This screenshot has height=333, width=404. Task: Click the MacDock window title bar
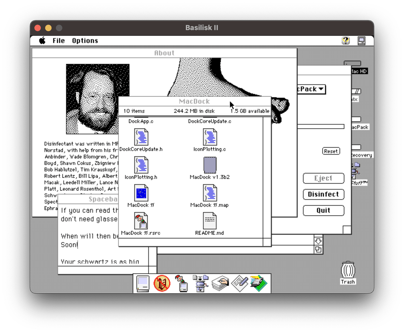(x=194, y=101)
